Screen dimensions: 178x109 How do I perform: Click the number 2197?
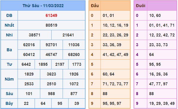pos(60,64)
